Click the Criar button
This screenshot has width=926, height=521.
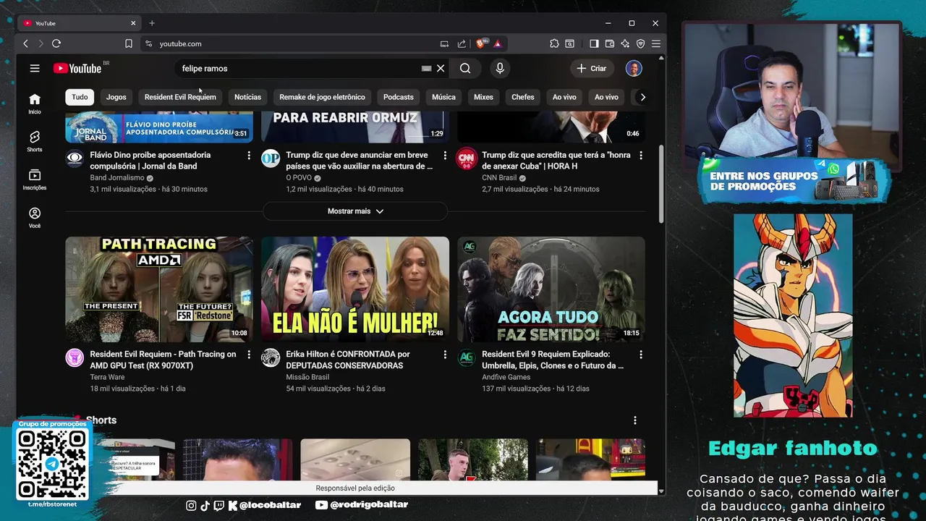tap(591, 68)
